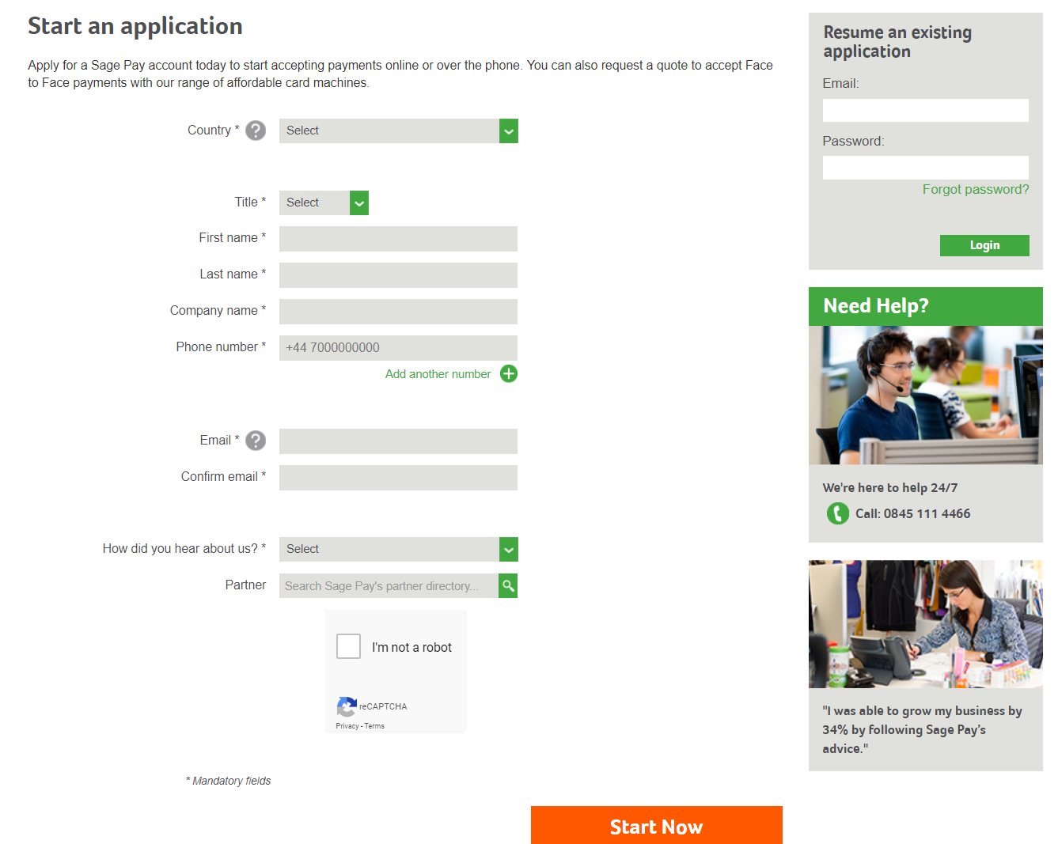Click the We're here to help 24/7 text

pyautogui.click(x=890, y=488)
